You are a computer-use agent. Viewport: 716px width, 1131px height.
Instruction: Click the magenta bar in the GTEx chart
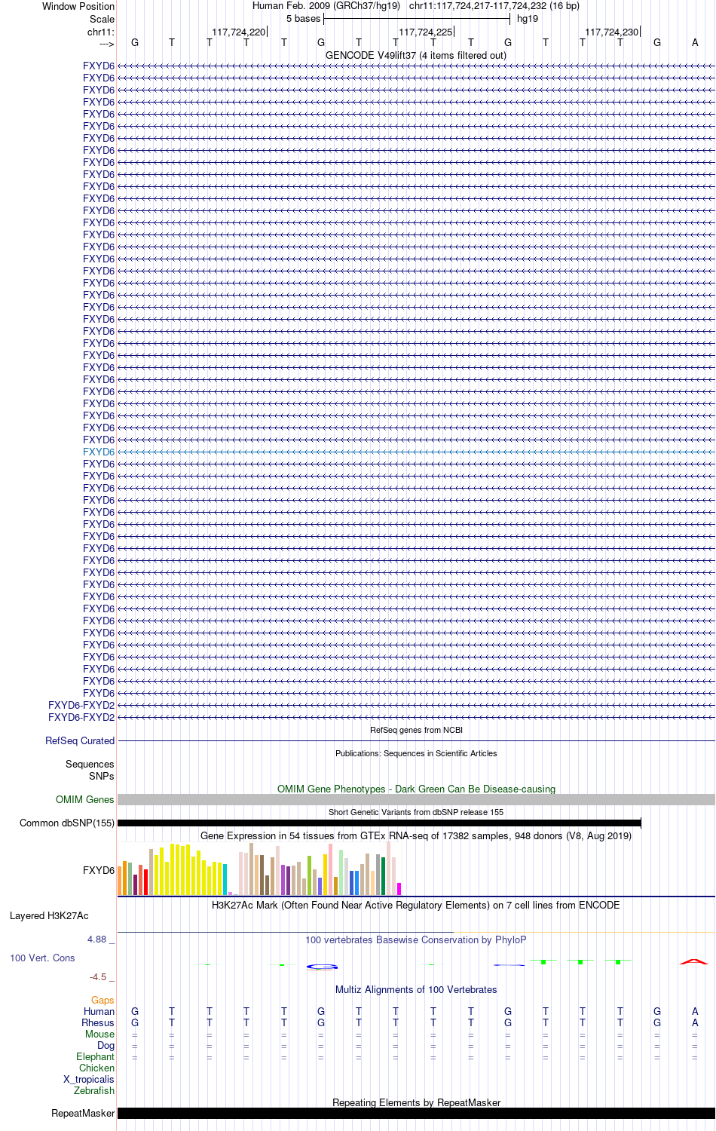(x=399, y=889)
